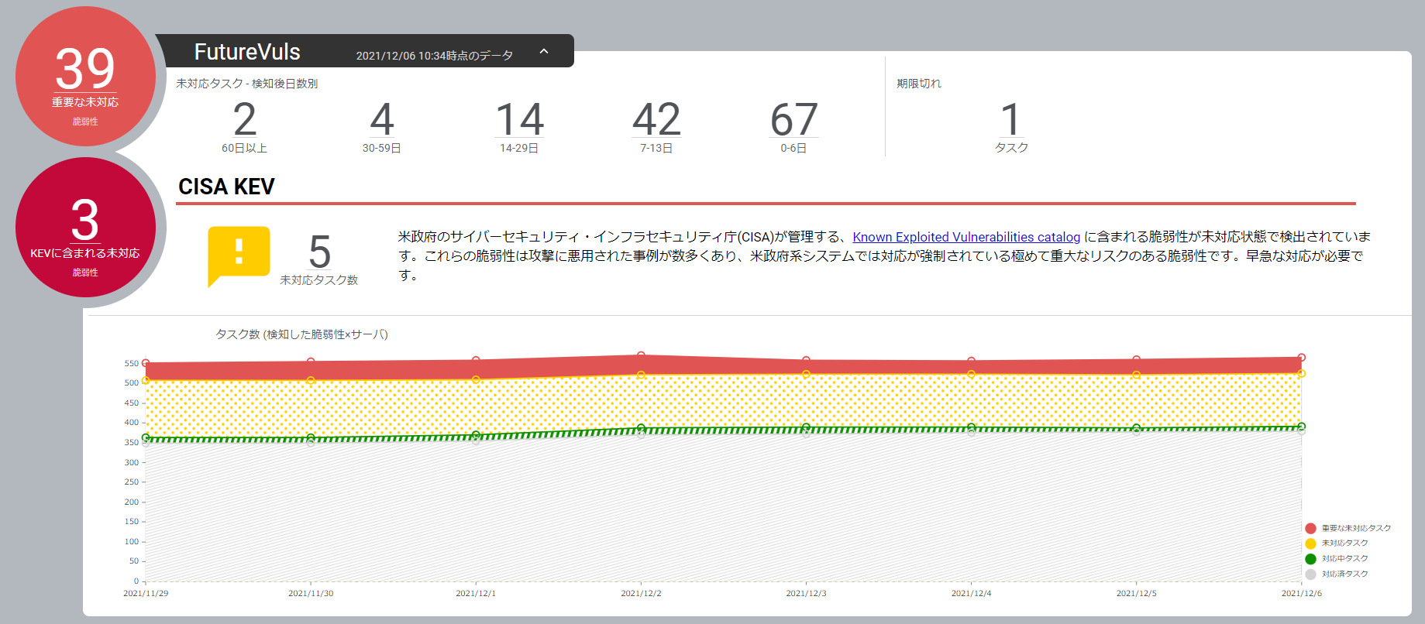Click red data point at 2021/12/2
Viewport: 1425px width, 624px height.
[x=641, y=355]
